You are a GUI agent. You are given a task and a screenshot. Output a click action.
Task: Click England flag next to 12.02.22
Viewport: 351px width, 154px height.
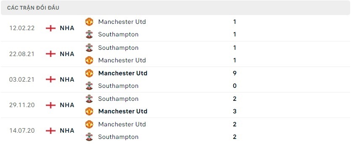[51, 28]
